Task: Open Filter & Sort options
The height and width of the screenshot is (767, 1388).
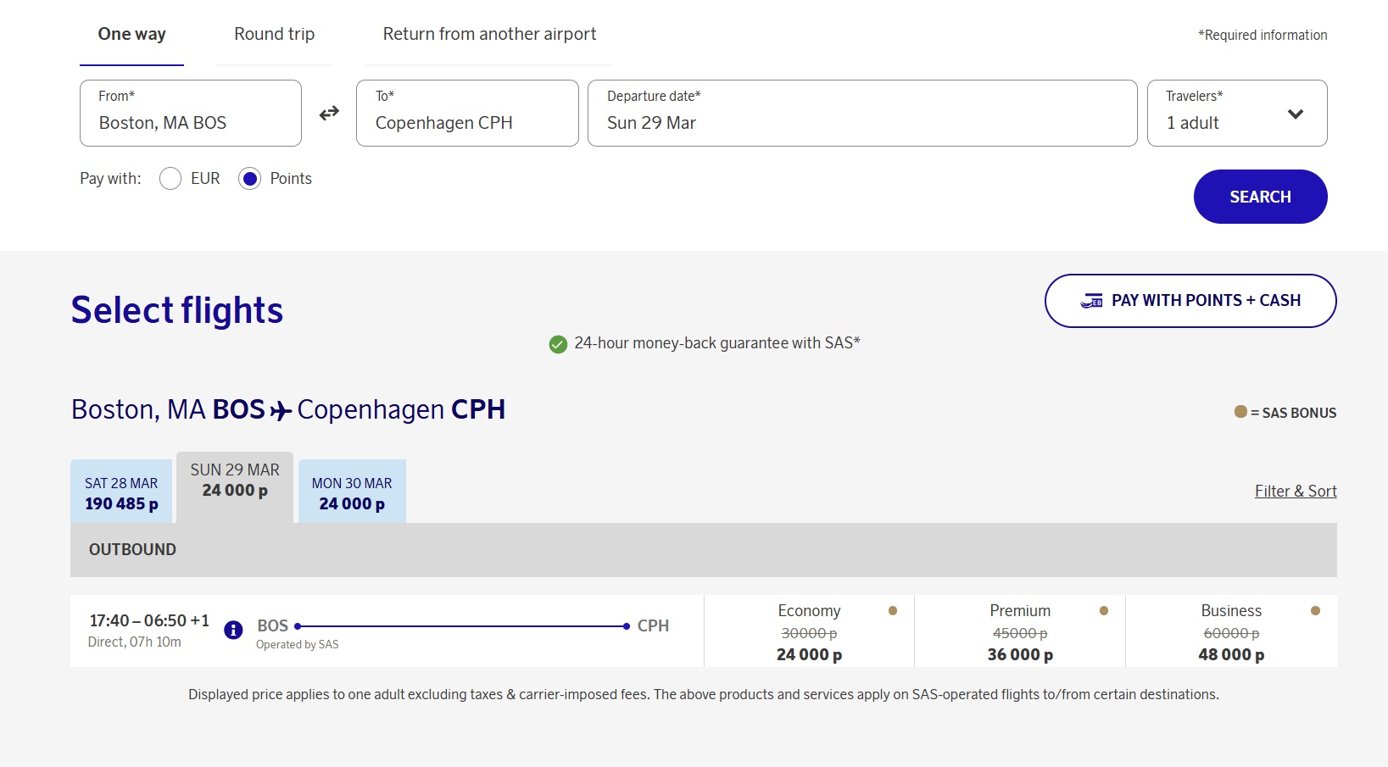Action: 1295,492
